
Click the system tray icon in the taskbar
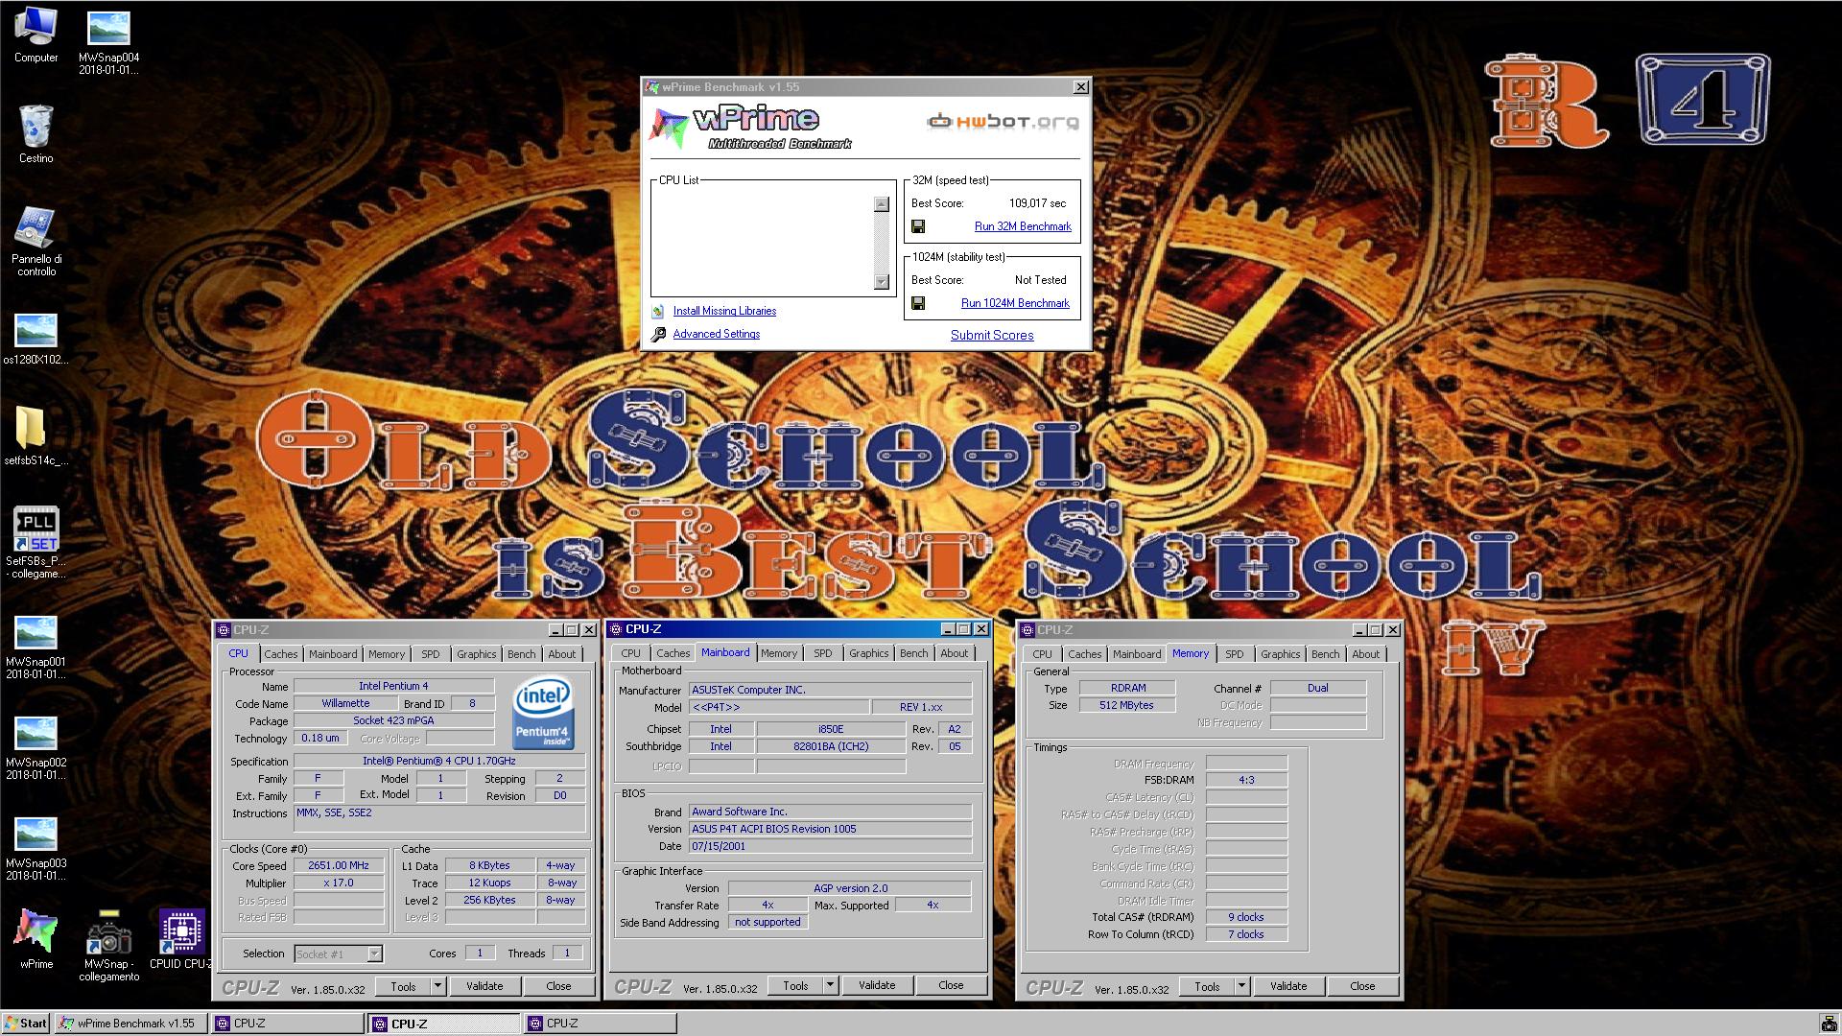click(x=1829, y=1024)
